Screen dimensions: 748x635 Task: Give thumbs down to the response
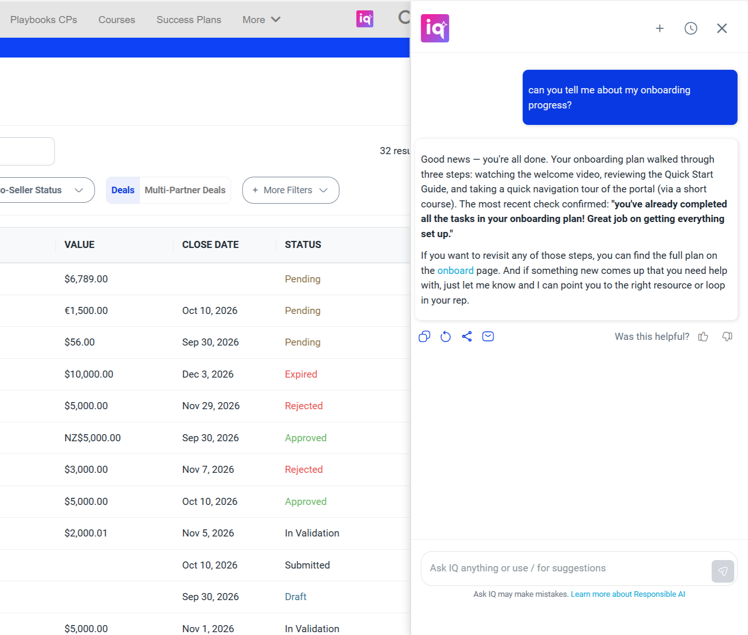point(727,337)
